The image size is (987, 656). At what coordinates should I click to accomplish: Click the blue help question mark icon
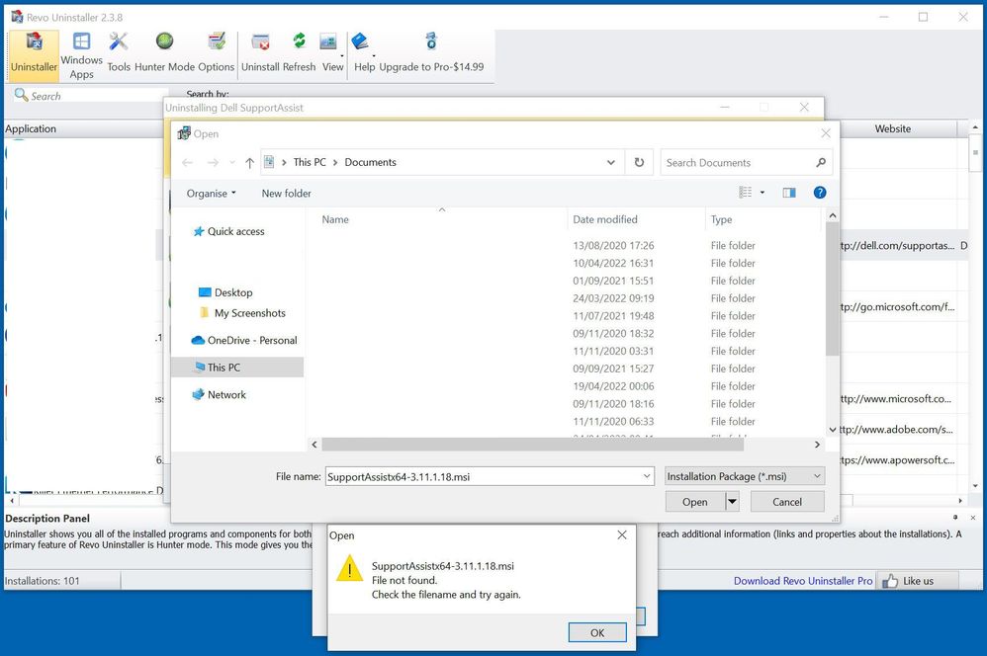(x=820, y=193)
